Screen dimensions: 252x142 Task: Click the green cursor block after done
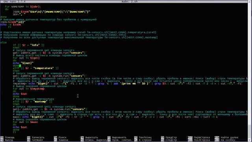click(20, 65)
